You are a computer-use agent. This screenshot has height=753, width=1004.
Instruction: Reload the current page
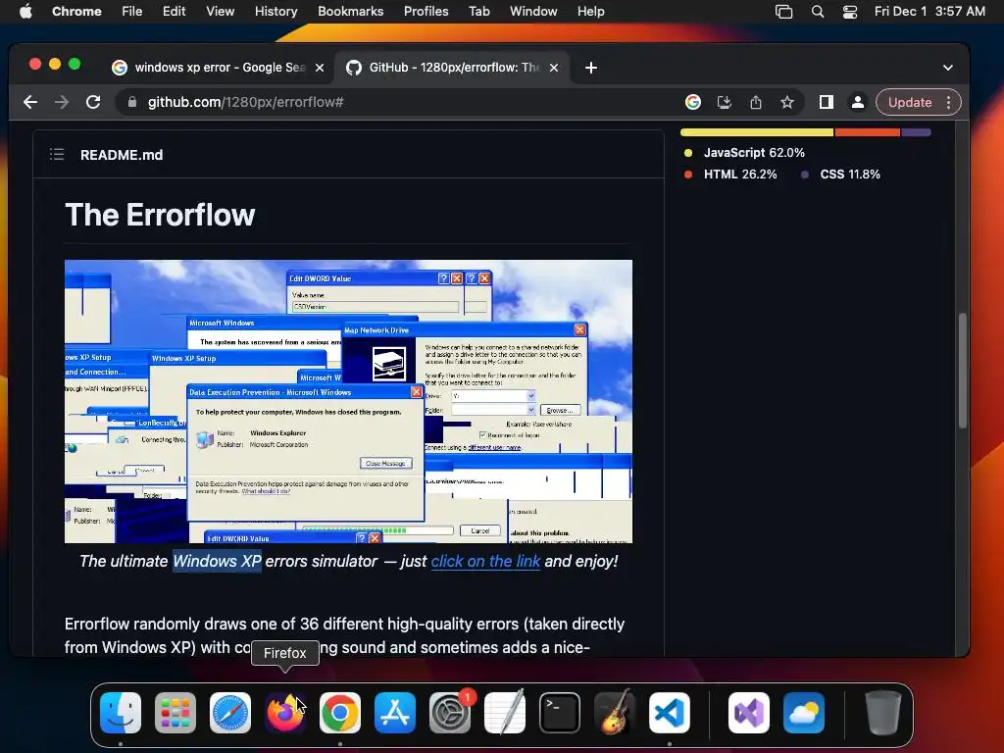click(93, 102)
